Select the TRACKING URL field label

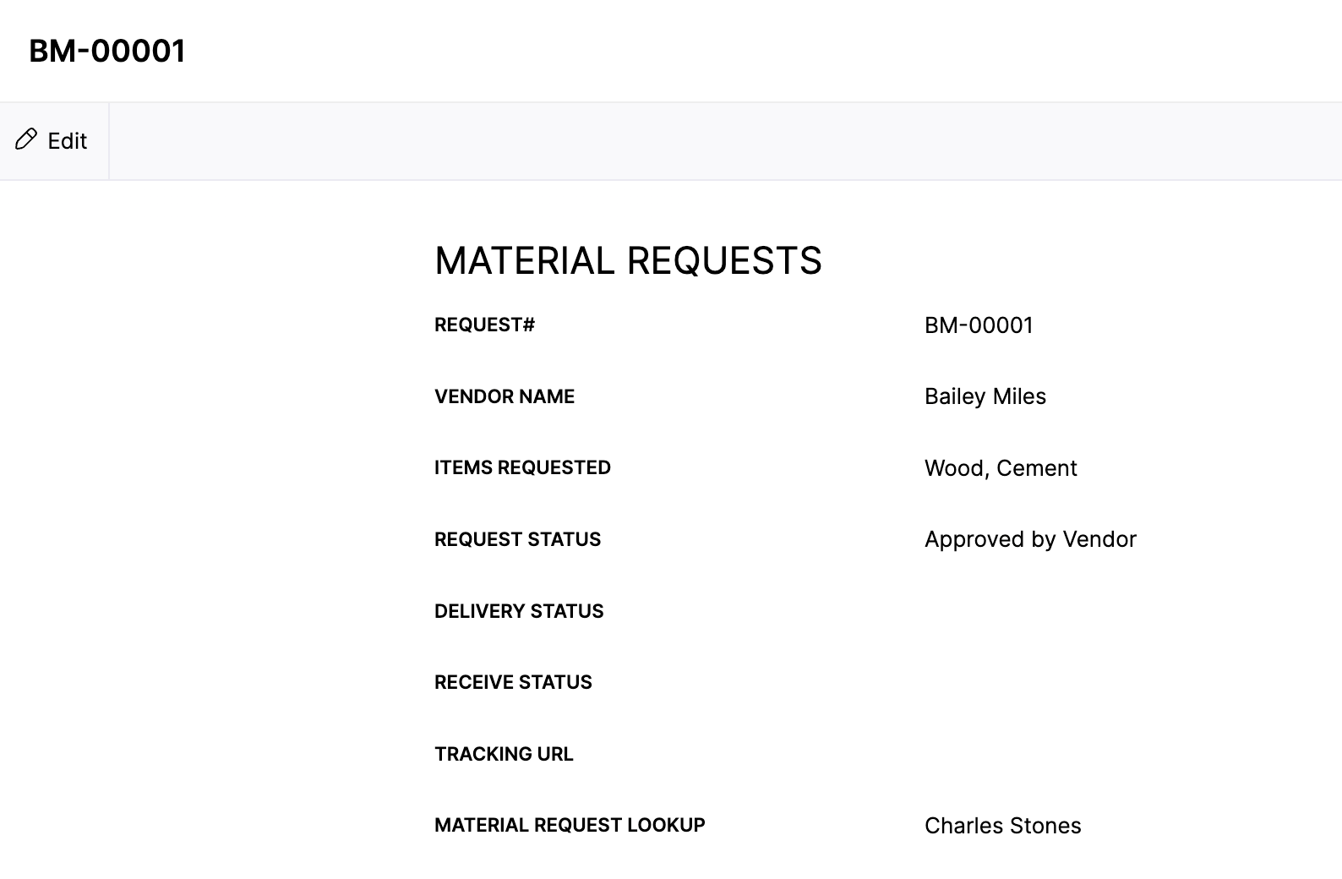click(504, 754)
